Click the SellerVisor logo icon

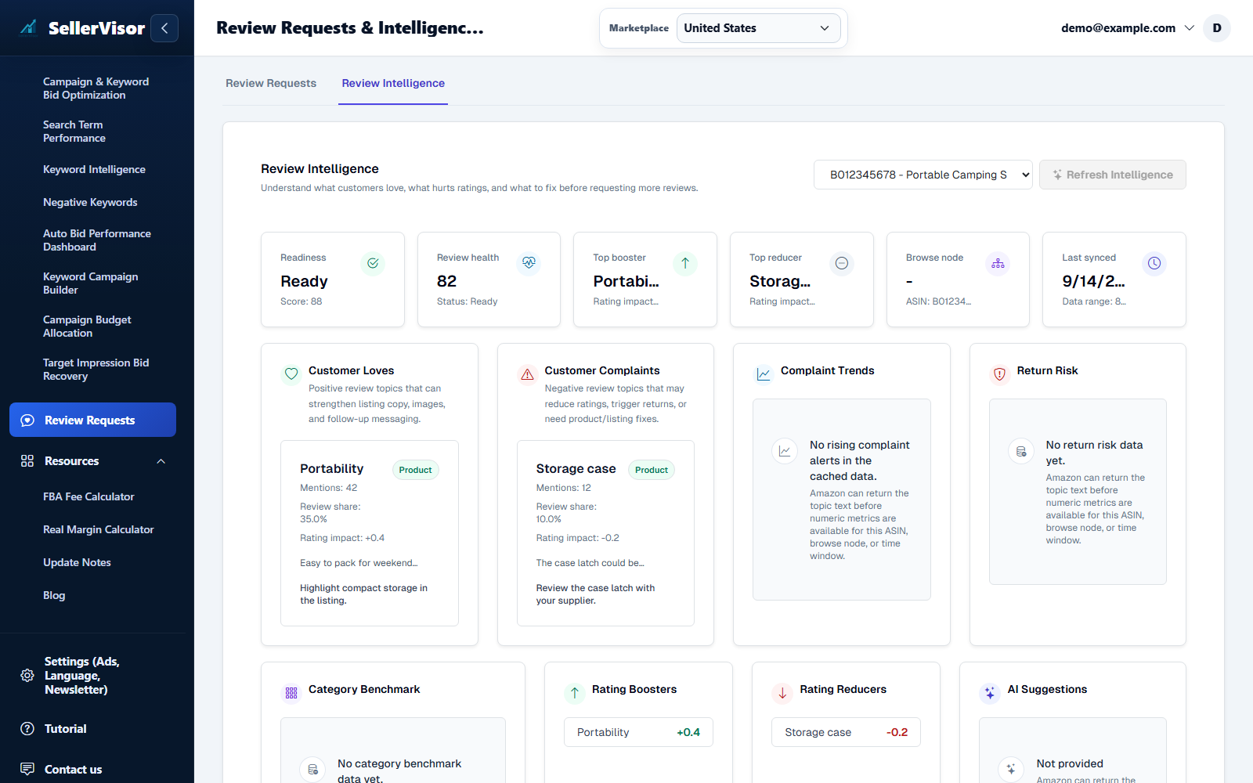point(28,27)
